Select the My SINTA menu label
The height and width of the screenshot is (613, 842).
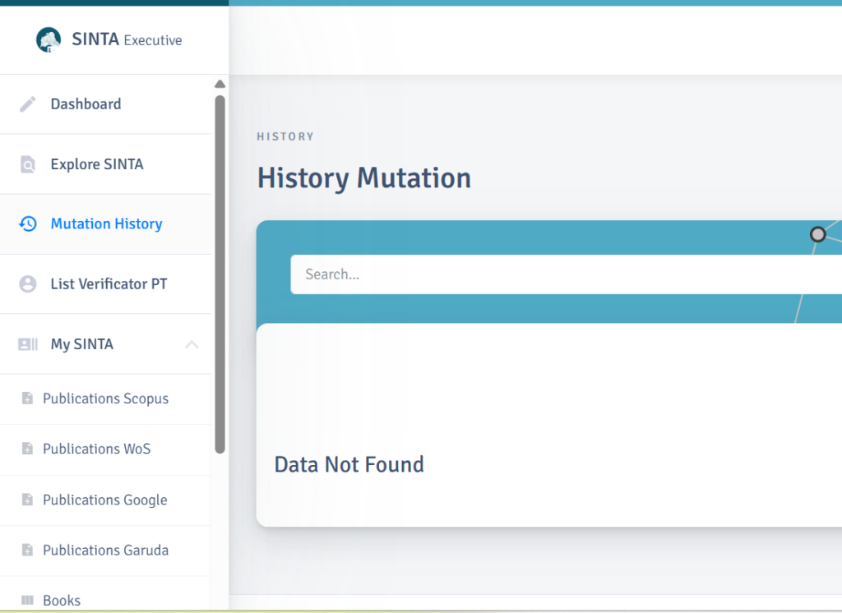[82, 344]
